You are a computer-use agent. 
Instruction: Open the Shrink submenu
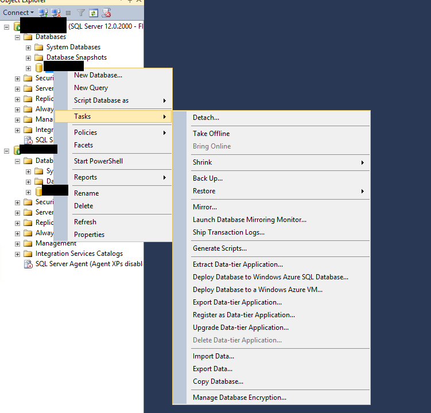click(271, 162)
